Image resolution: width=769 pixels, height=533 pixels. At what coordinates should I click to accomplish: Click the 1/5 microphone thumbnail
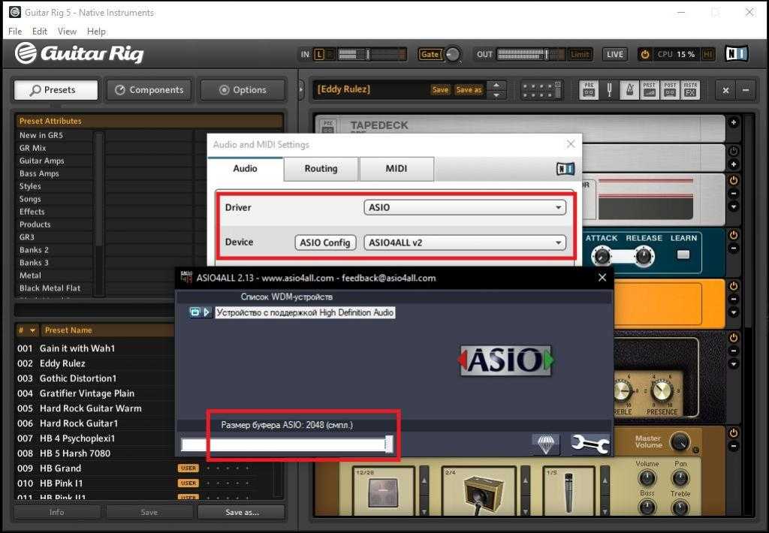click(x=569, y=492)
